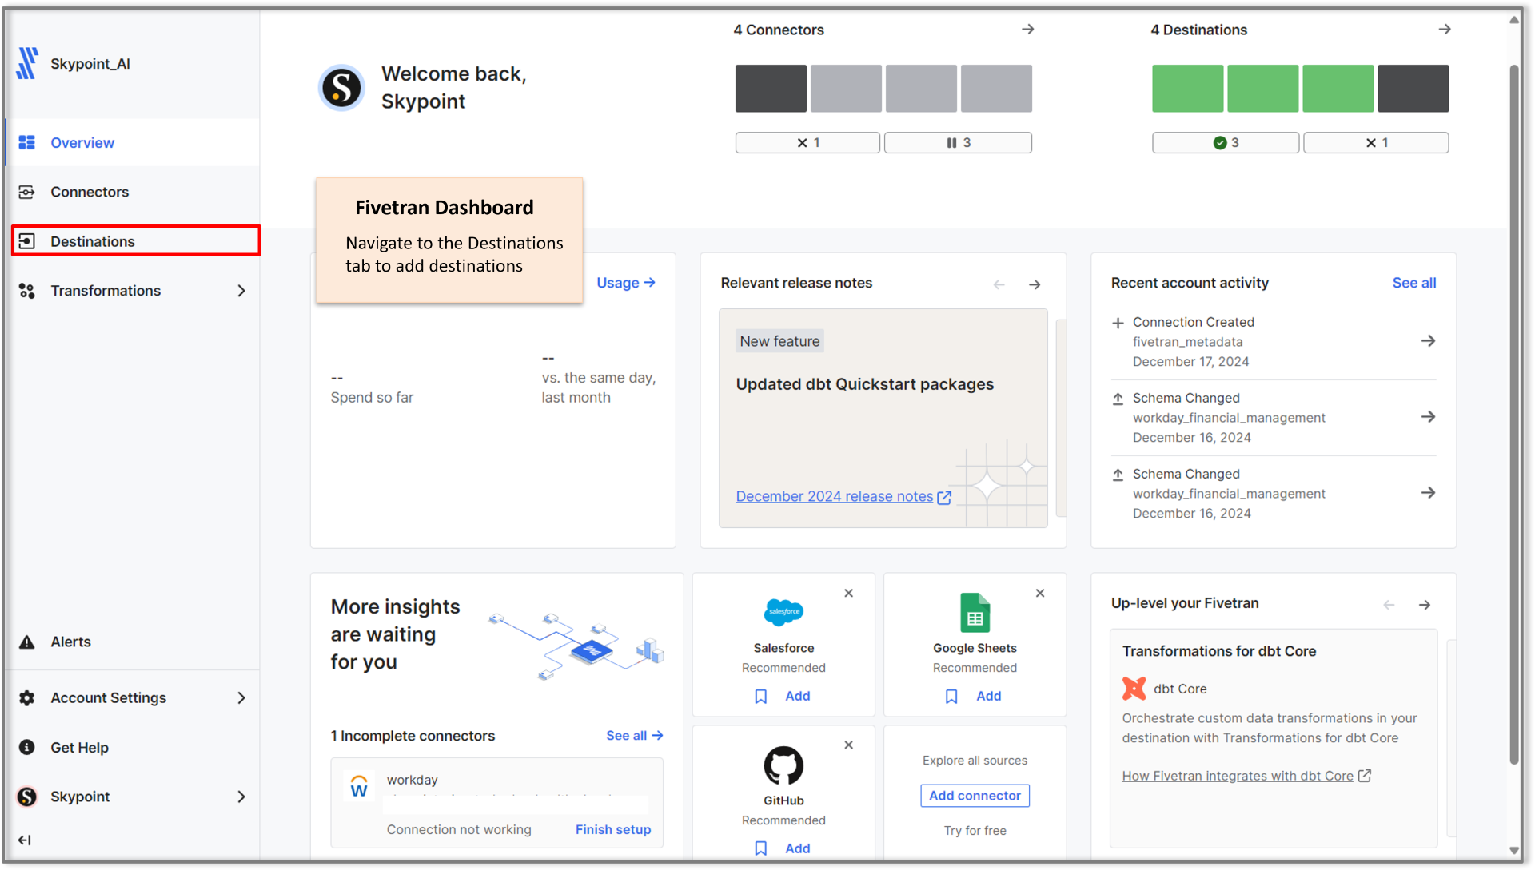1535x870 pixels.
Task: Expand the Skypoint user menu chevron
Action: point(241,797)
